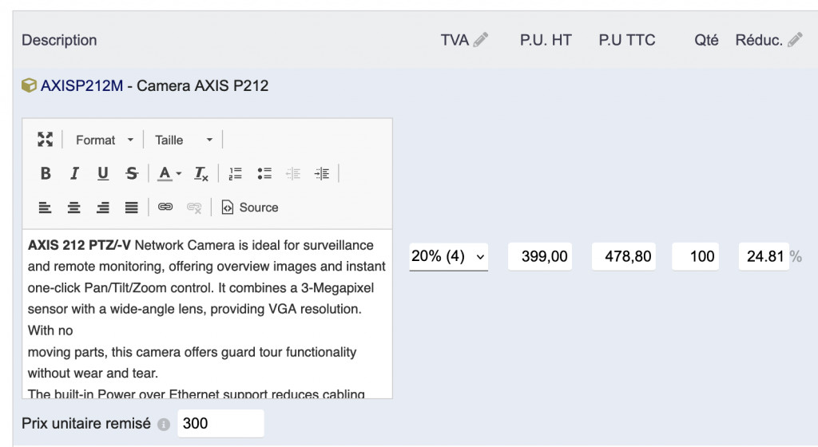Expand the 20% (4) TVA selector

coord(448,257)
